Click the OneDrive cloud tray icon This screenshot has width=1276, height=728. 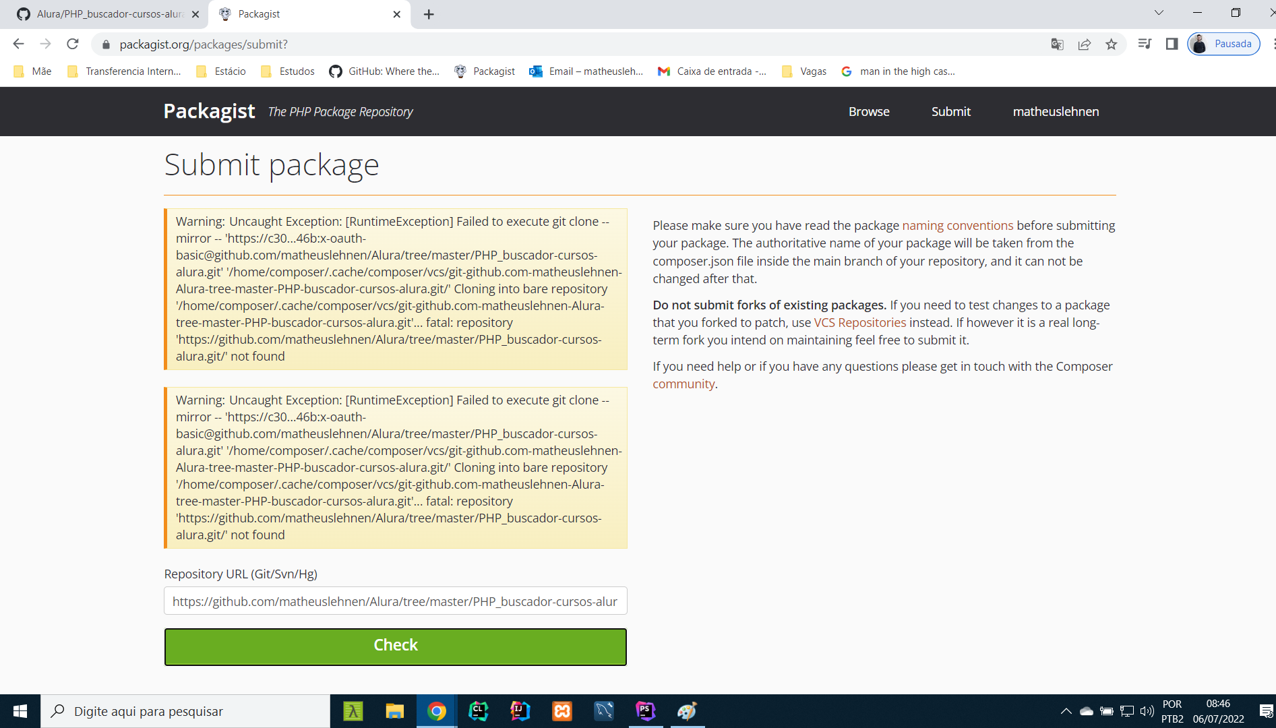click(x=1087, y=711)
